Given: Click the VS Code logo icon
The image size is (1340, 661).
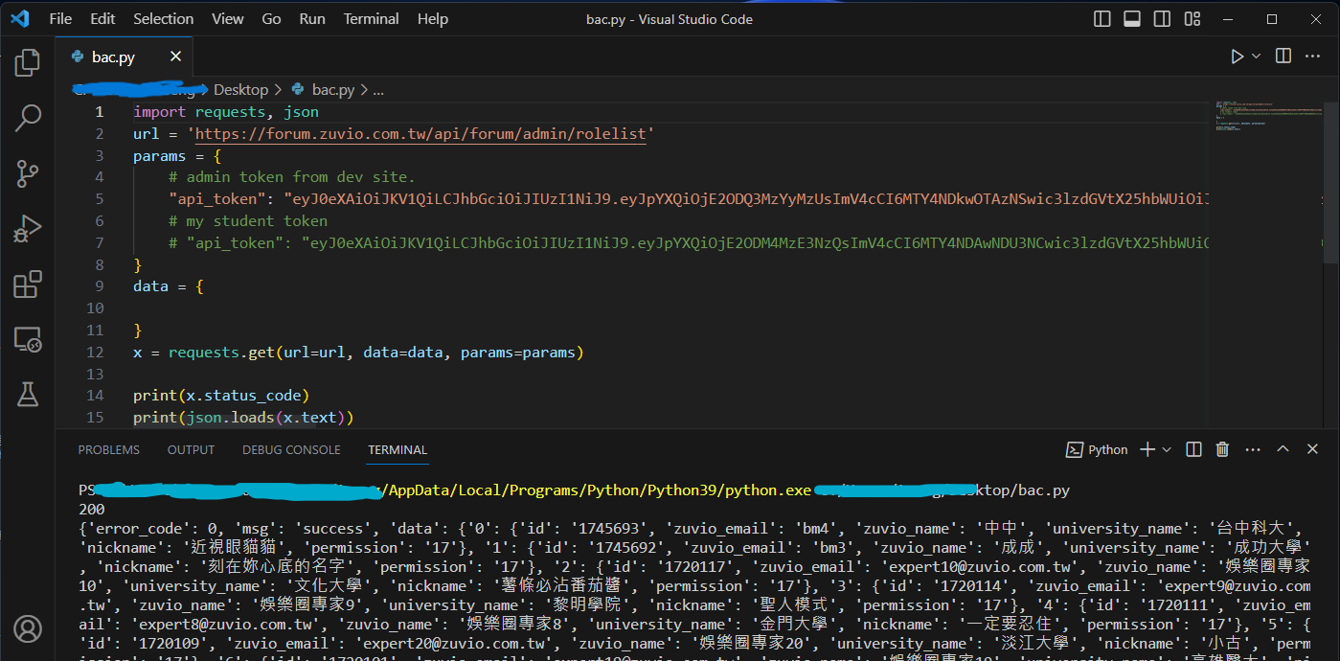Looking at the screenshot, I should 19,19.
